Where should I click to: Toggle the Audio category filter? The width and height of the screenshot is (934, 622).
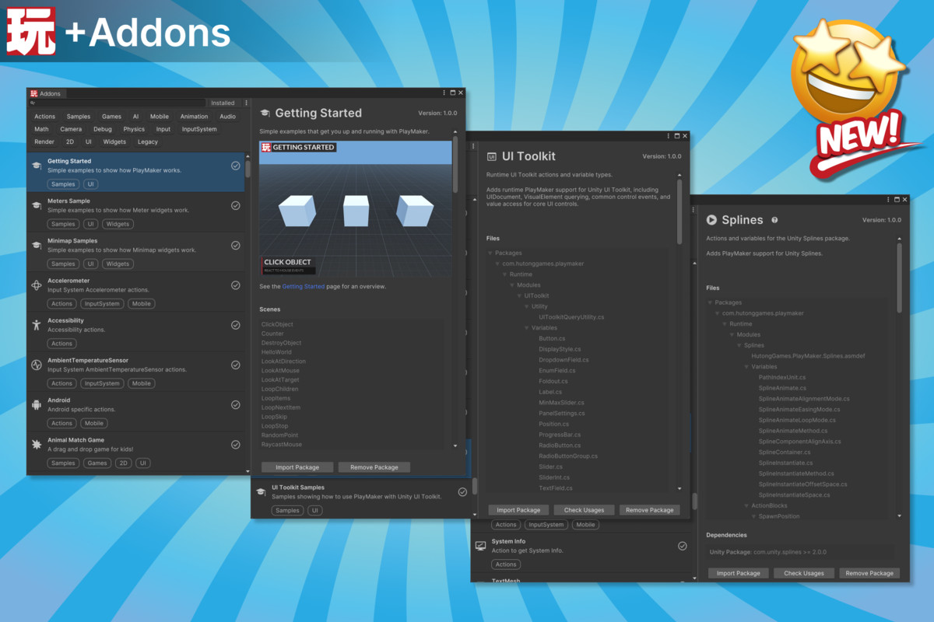227,117
